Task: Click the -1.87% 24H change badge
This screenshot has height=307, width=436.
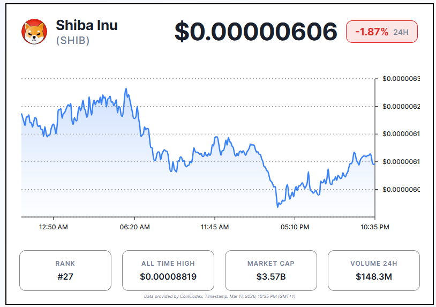Action: 381,32
